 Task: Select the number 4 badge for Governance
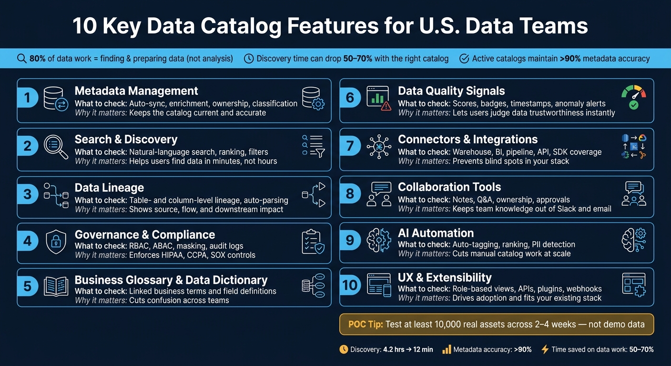[28, 241]
